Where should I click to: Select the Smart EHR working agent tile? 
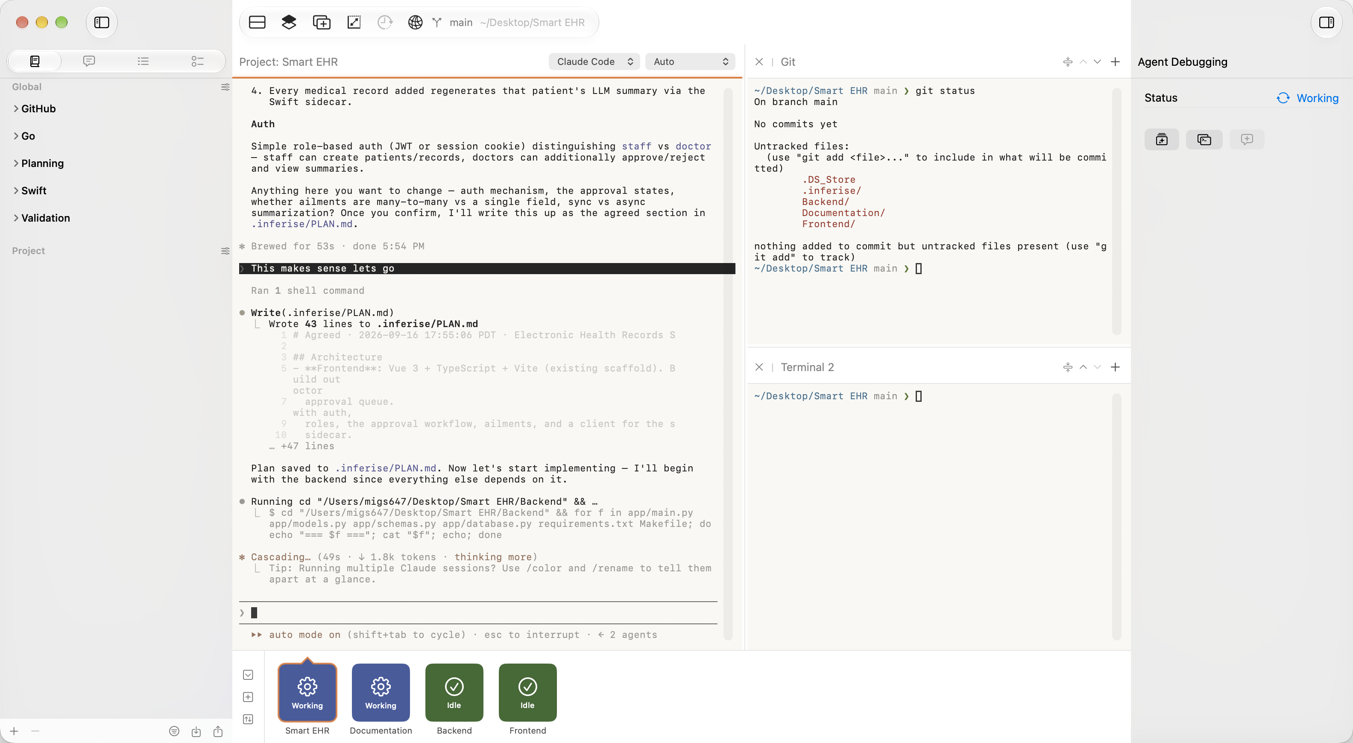pyautogui.click(x=307, y=693)
